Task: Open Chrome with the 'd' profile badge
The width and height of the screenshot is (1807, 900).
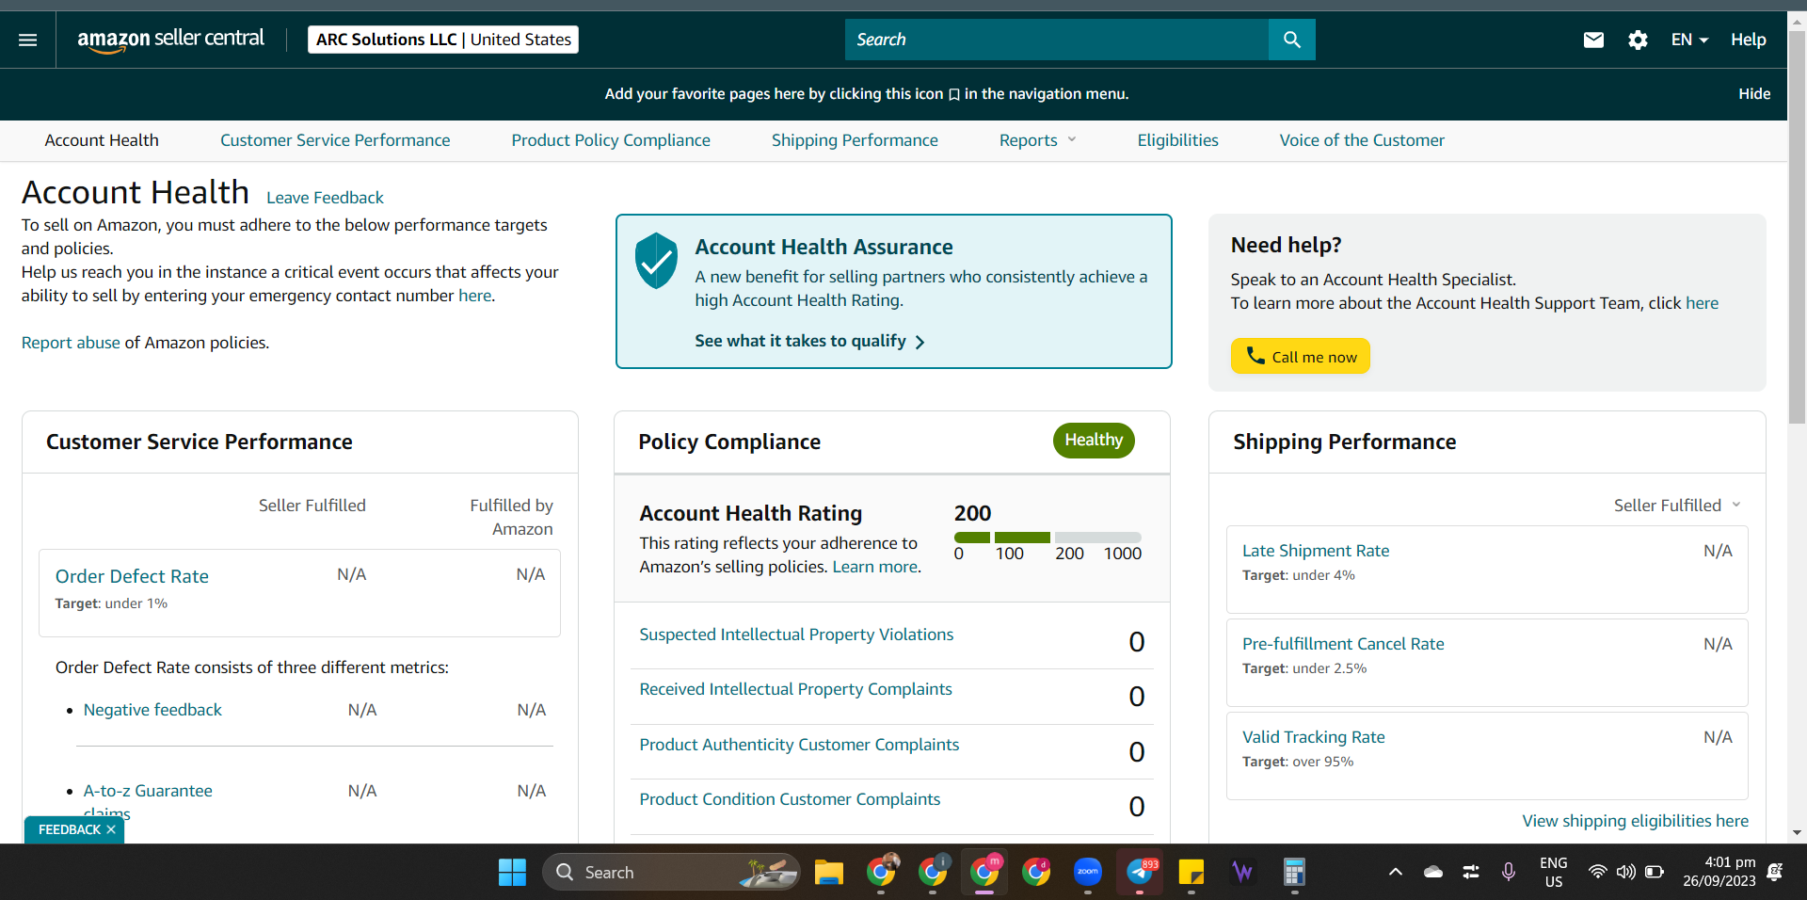Action: (x=1037, y=873)
